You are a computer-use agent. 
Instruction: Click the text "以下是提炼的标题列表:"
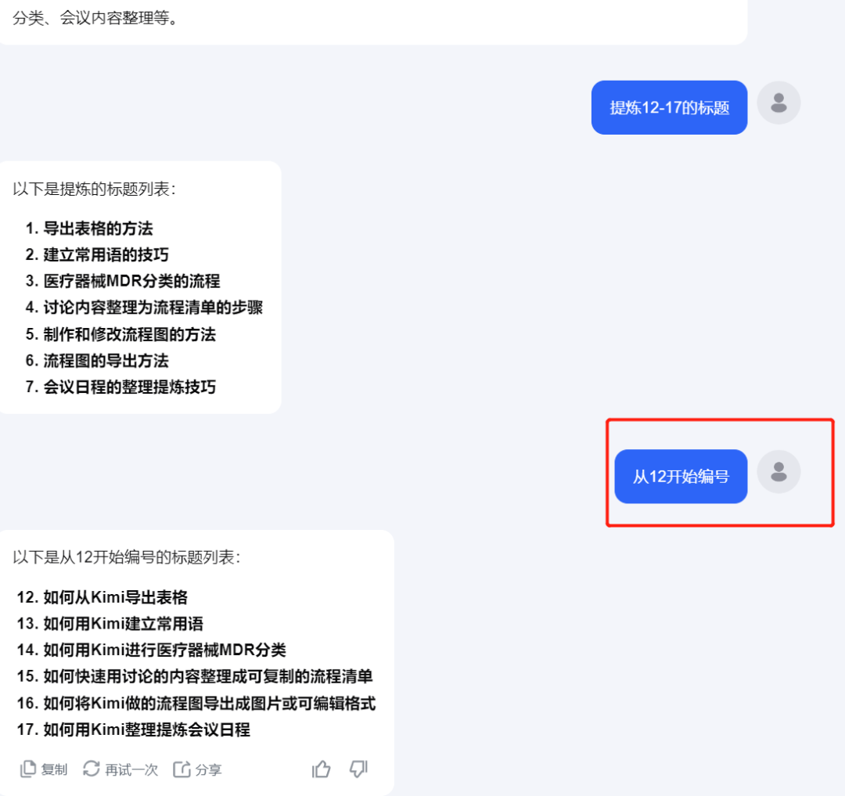pos(95,189)
